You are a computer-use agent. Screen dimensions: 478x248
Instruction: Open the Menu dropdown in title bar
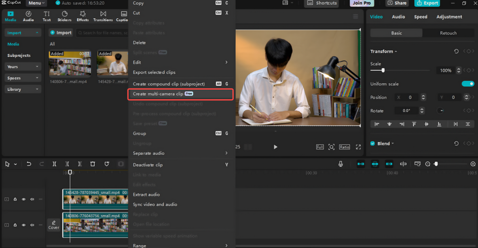coord(36,3)
